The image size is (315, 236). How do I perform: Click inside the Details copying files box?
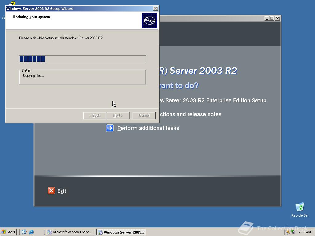[x=82, y=77]
